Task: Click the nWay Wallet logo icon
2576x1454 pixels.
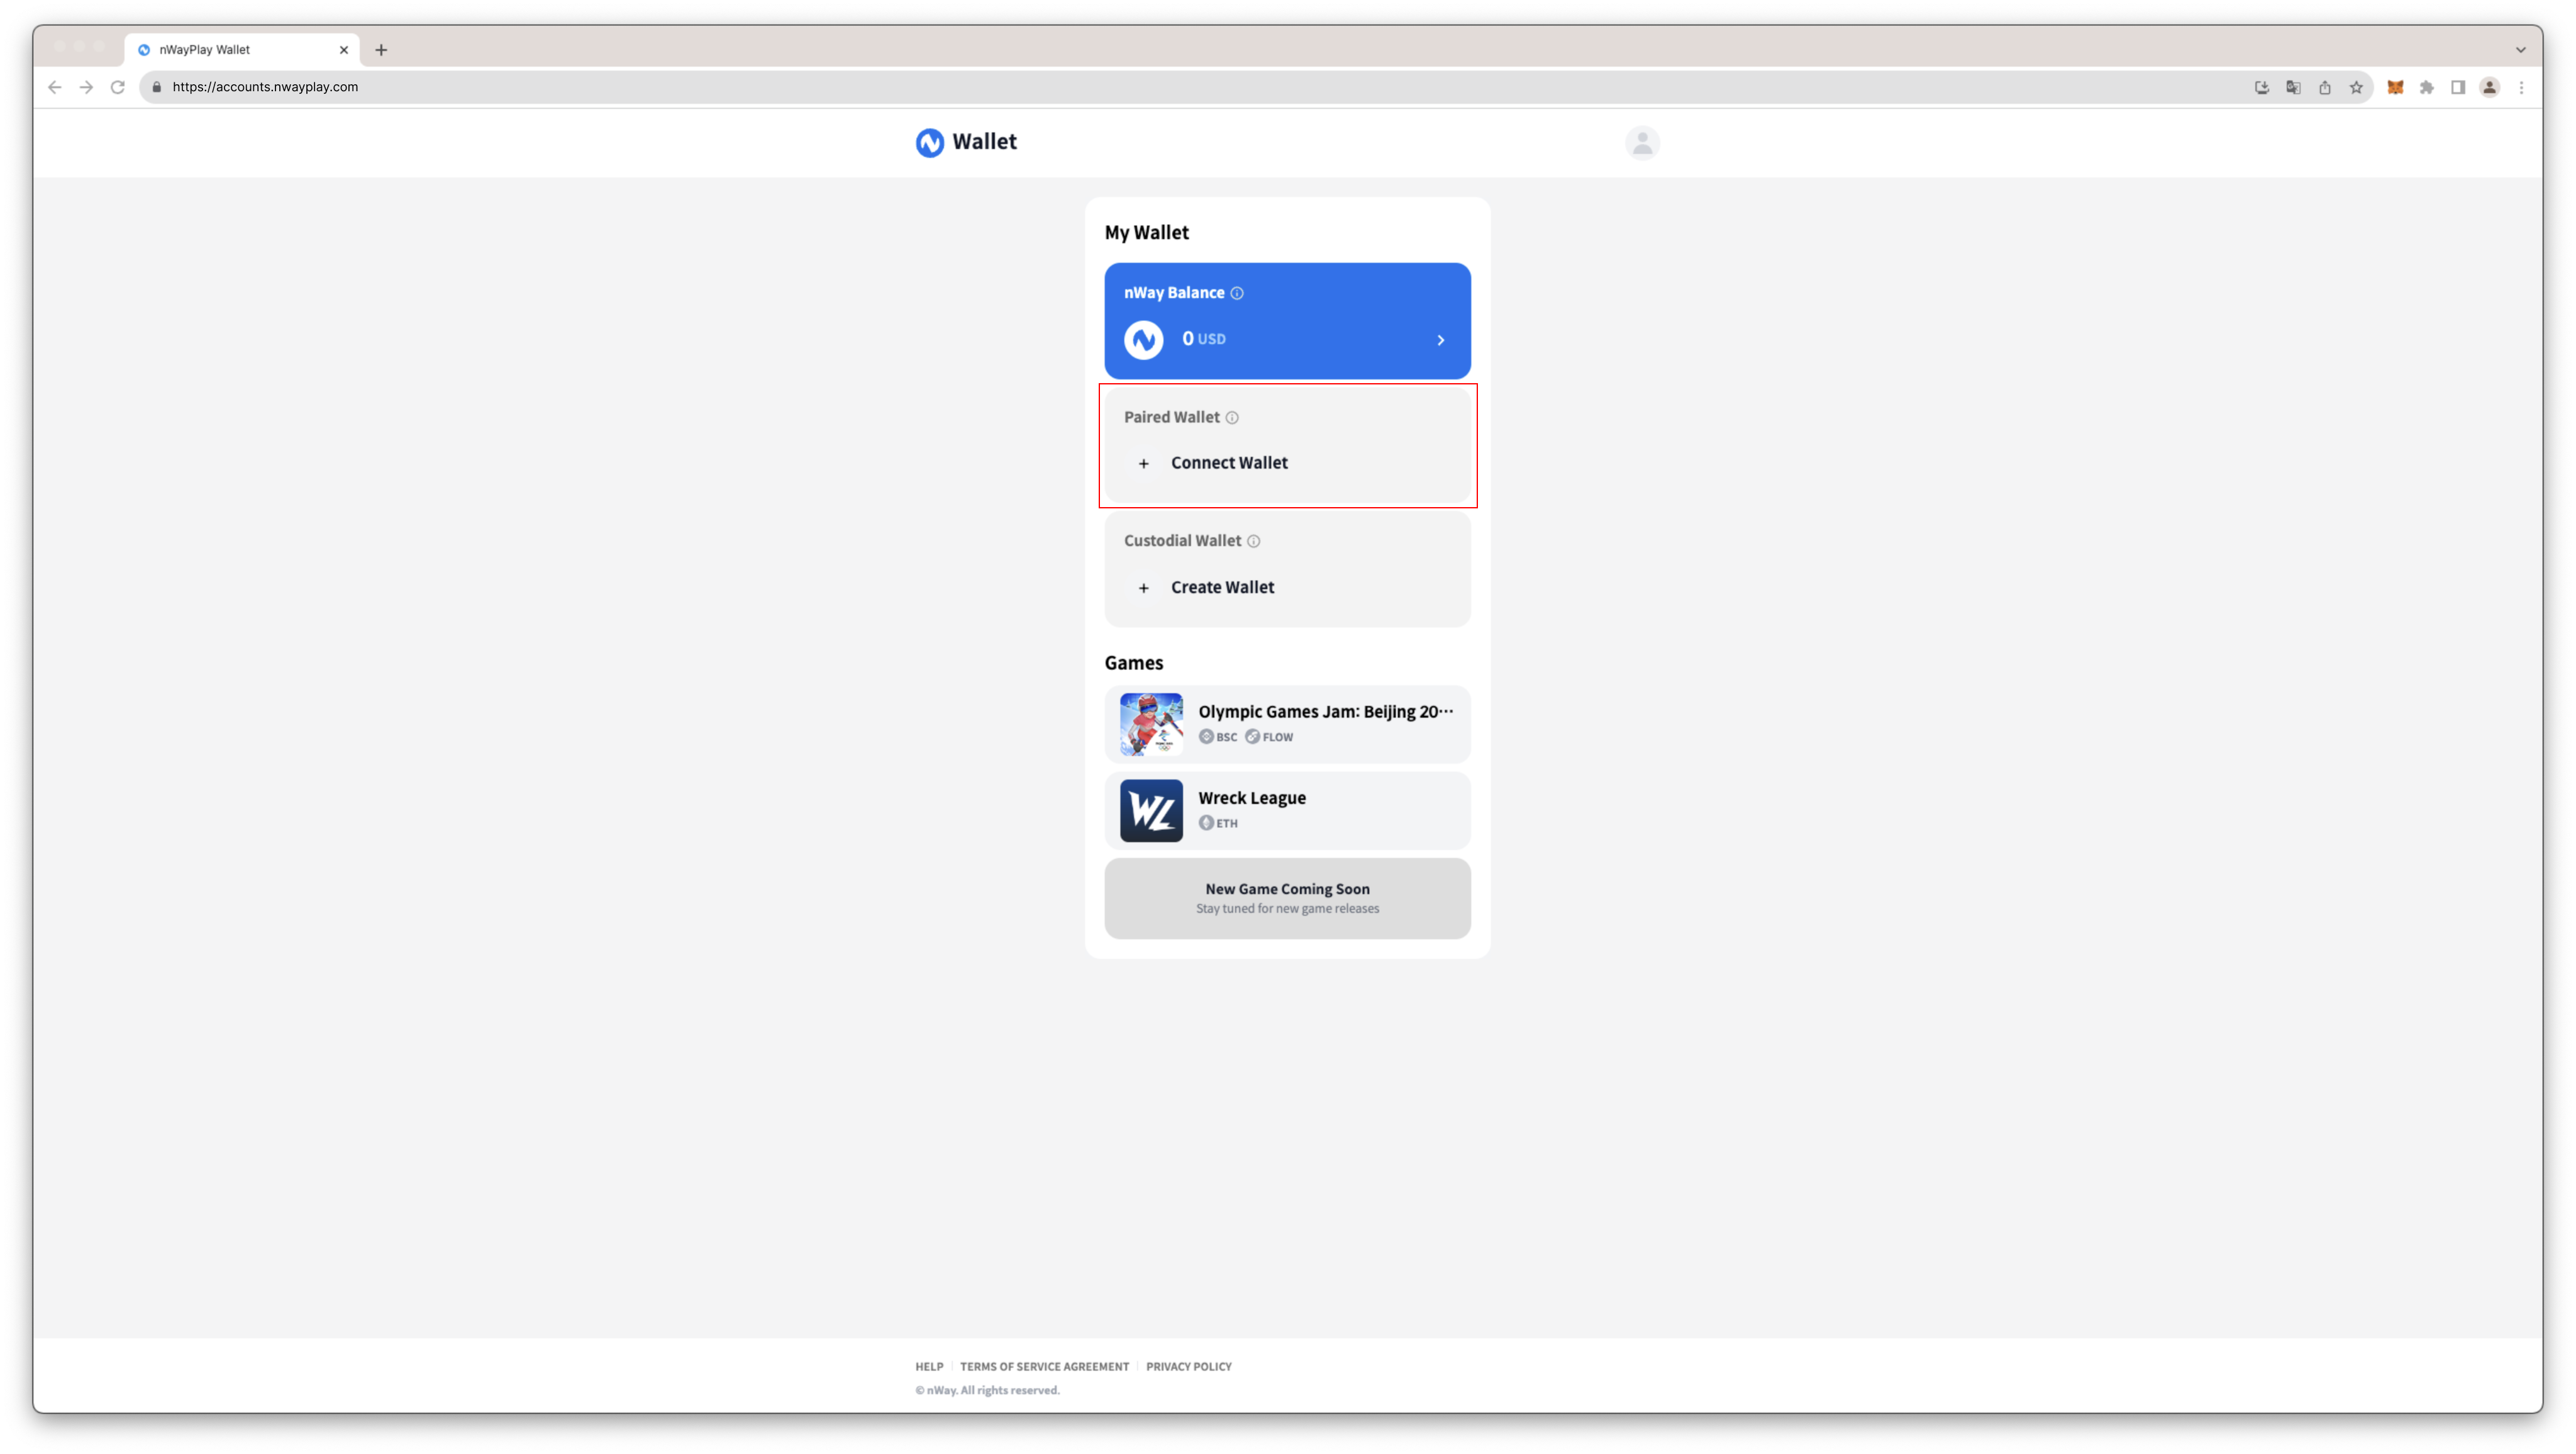Action: pyautogui.click(x=929, y=143)
